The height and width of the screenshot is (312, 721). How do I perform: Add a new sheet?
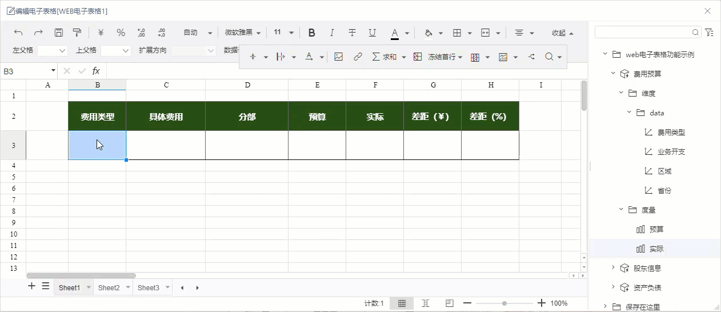[x=31, y=286]
